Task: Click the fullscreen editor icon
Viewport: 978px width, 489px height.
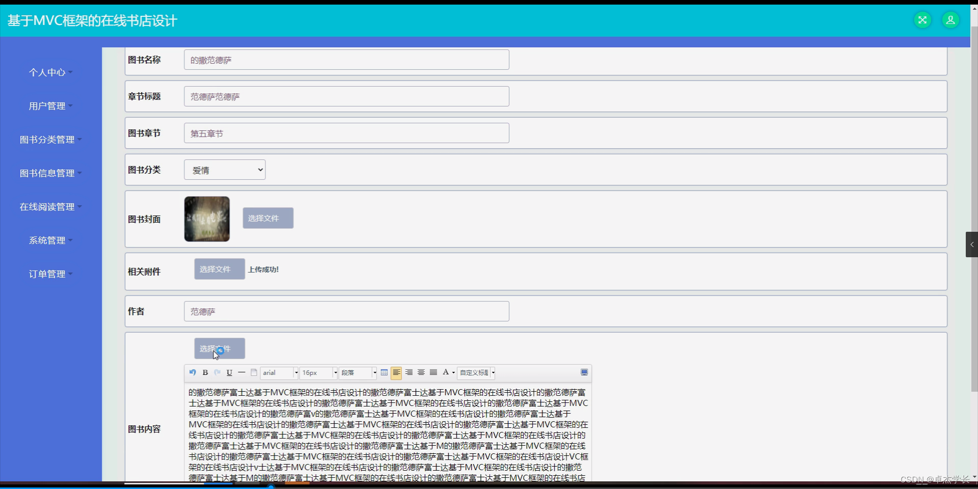Action: coord(584,372)
